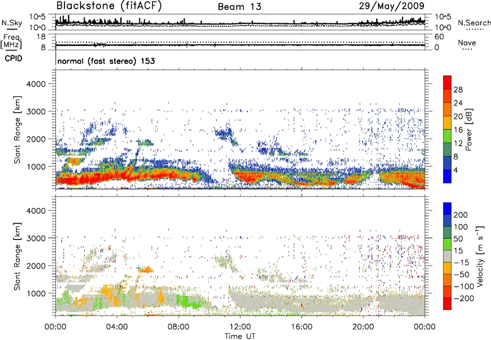Viewport: 491px width, 340px height.
Task: Click the grey -15 to 15 velocity swatch
Action: pos(447,257)
